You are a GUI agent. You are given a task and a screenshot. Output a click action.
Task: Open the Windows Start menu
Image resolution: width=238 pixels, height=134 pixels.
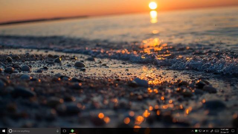click(x=4, y=131)
